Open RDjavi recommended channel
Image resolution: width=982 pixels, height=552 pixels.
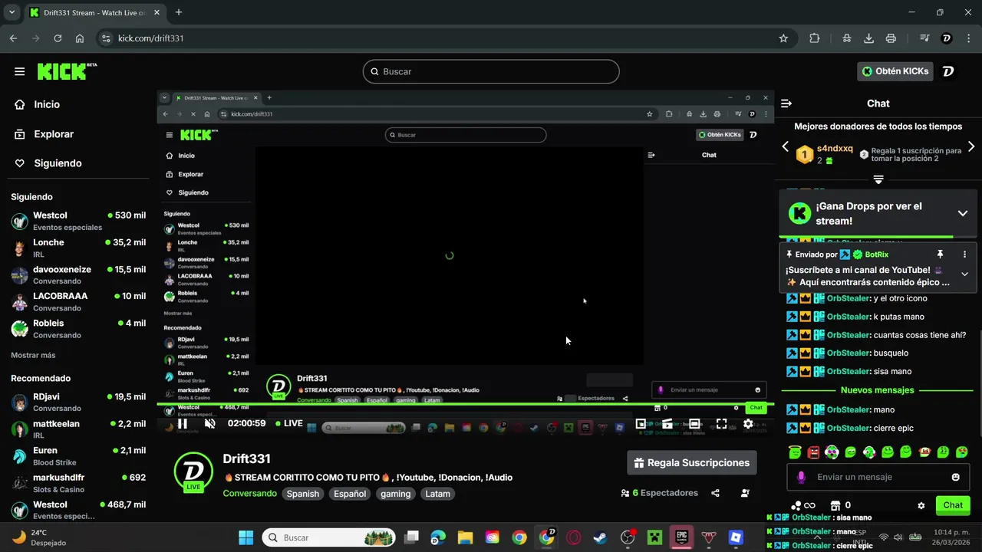pyautogui.click(x=78, y=402)
